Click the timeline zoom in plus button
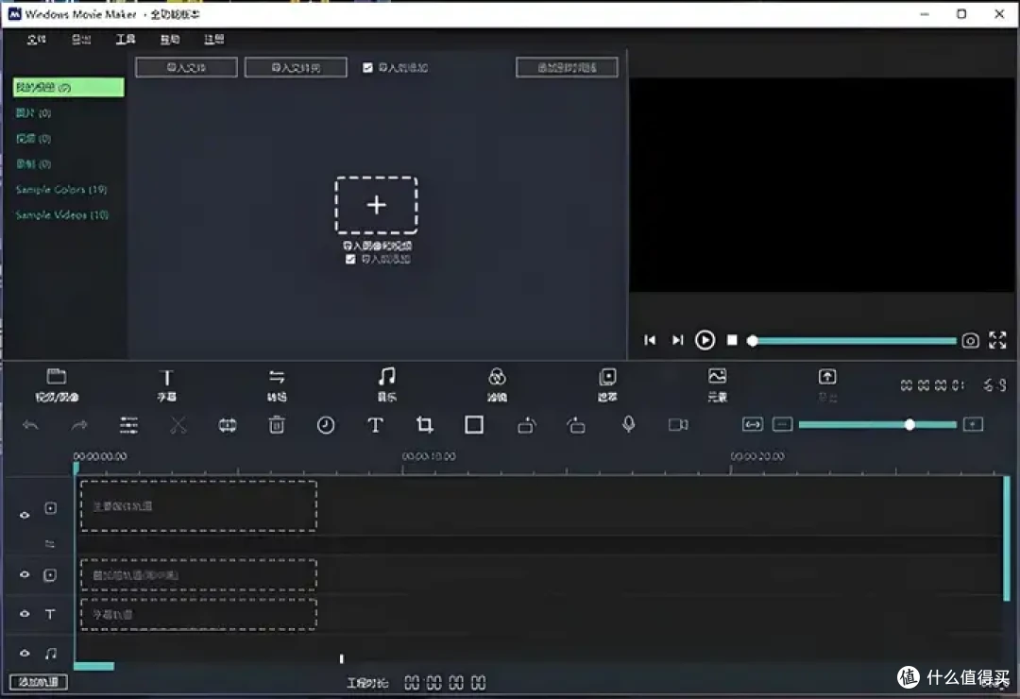Image resolution: width=1020 pixels, height=699 pixels. (973, 425)
